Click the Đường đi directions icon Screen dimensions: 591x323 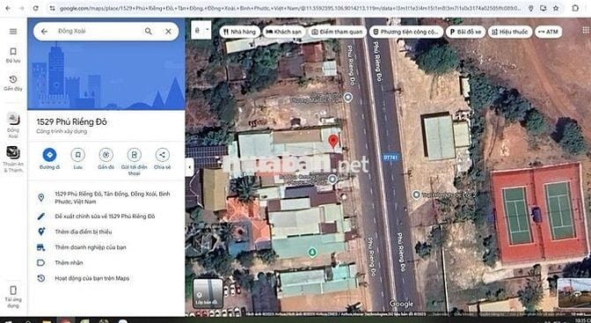click(x=49, y=155)
